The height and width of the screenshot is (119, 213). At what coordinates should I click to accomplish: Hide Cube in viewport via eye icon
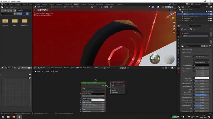pyautogui.click(x=209, y=14)
